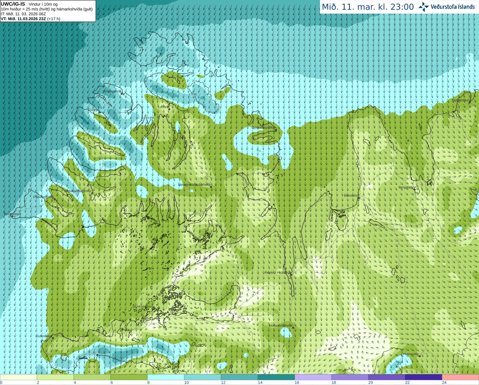Select the 2–4 m/s legend color swatch
This screenshot has width=479, height=385.
[x=55, y=377]
